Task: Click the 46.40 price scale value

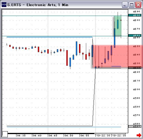Action: 136,55
